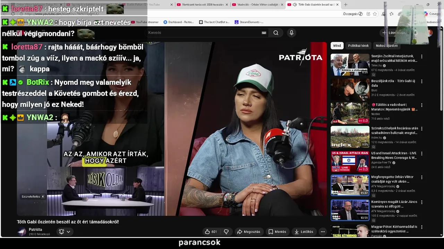This screenshot has width=444, height=249.
Task: Open US and Israel Attack Iran thumbnail
Action: click(350, 161)
